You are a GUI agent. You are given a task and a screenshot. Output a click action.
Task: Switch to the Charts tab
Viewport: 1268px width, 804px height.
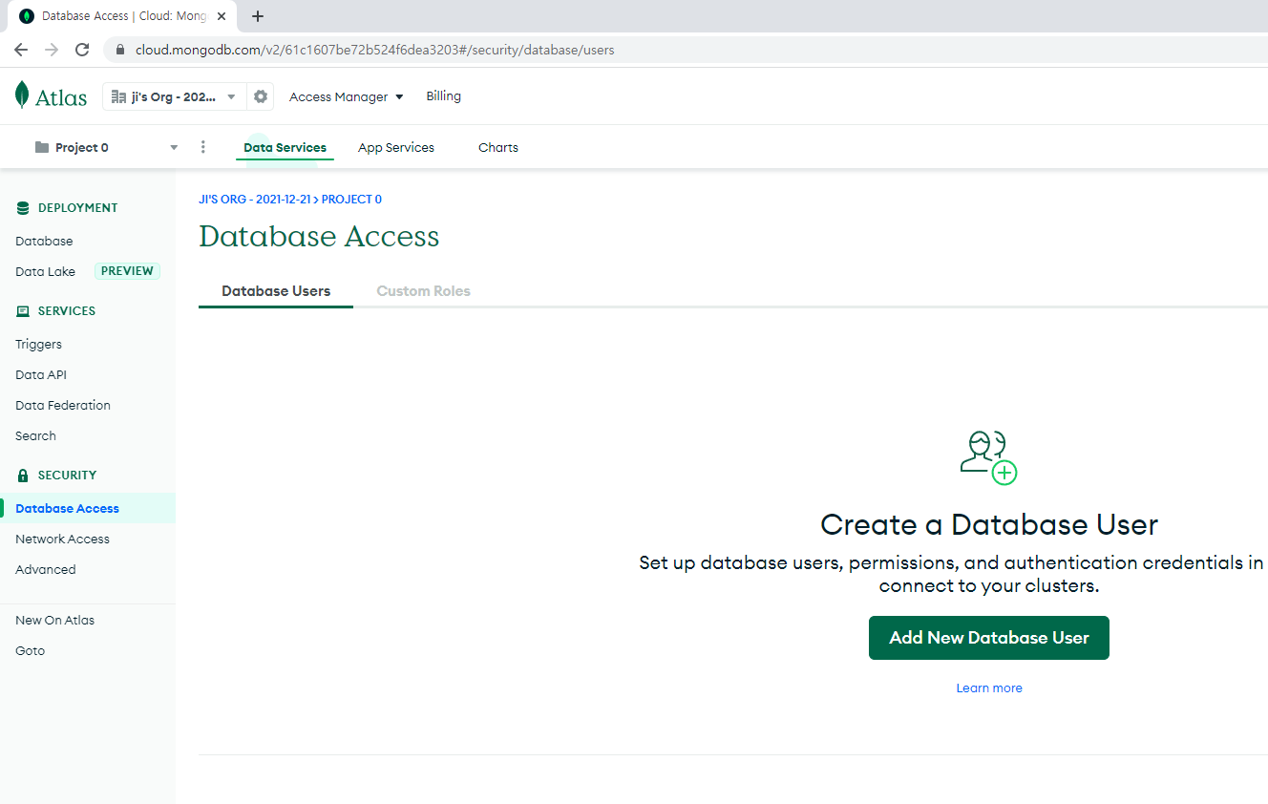point(498,147)
